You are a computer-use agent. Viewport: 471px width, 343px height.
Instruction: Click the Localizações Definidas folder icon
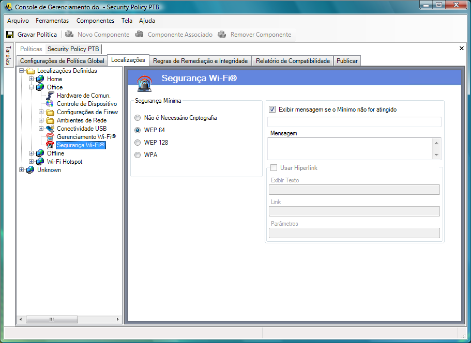31,71
